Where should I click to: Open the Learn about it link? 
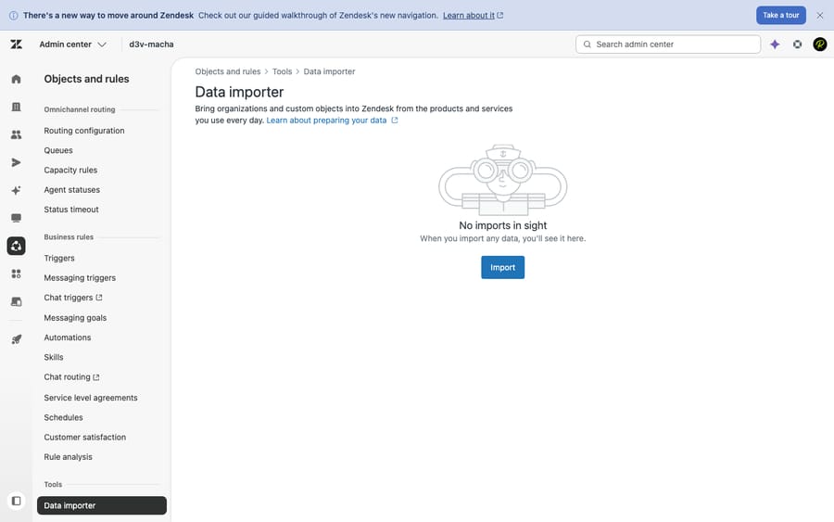point(469,16)
